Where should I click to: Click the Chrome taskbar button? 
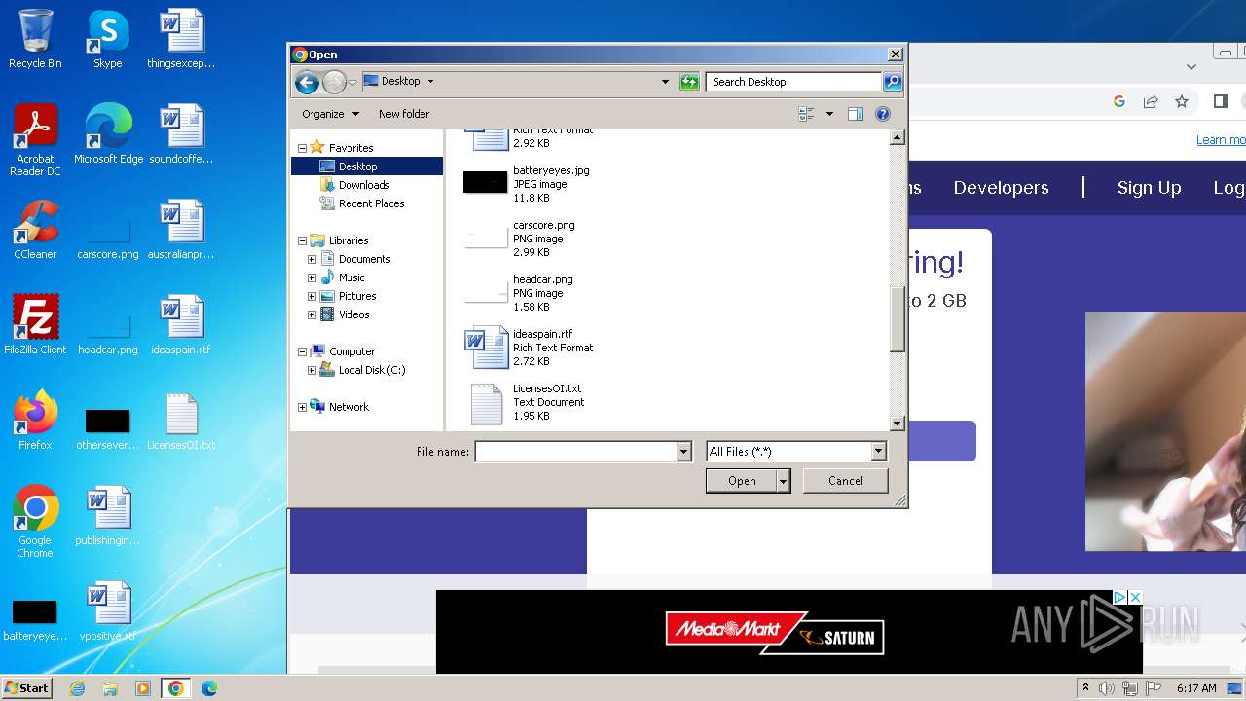point(175,688)
